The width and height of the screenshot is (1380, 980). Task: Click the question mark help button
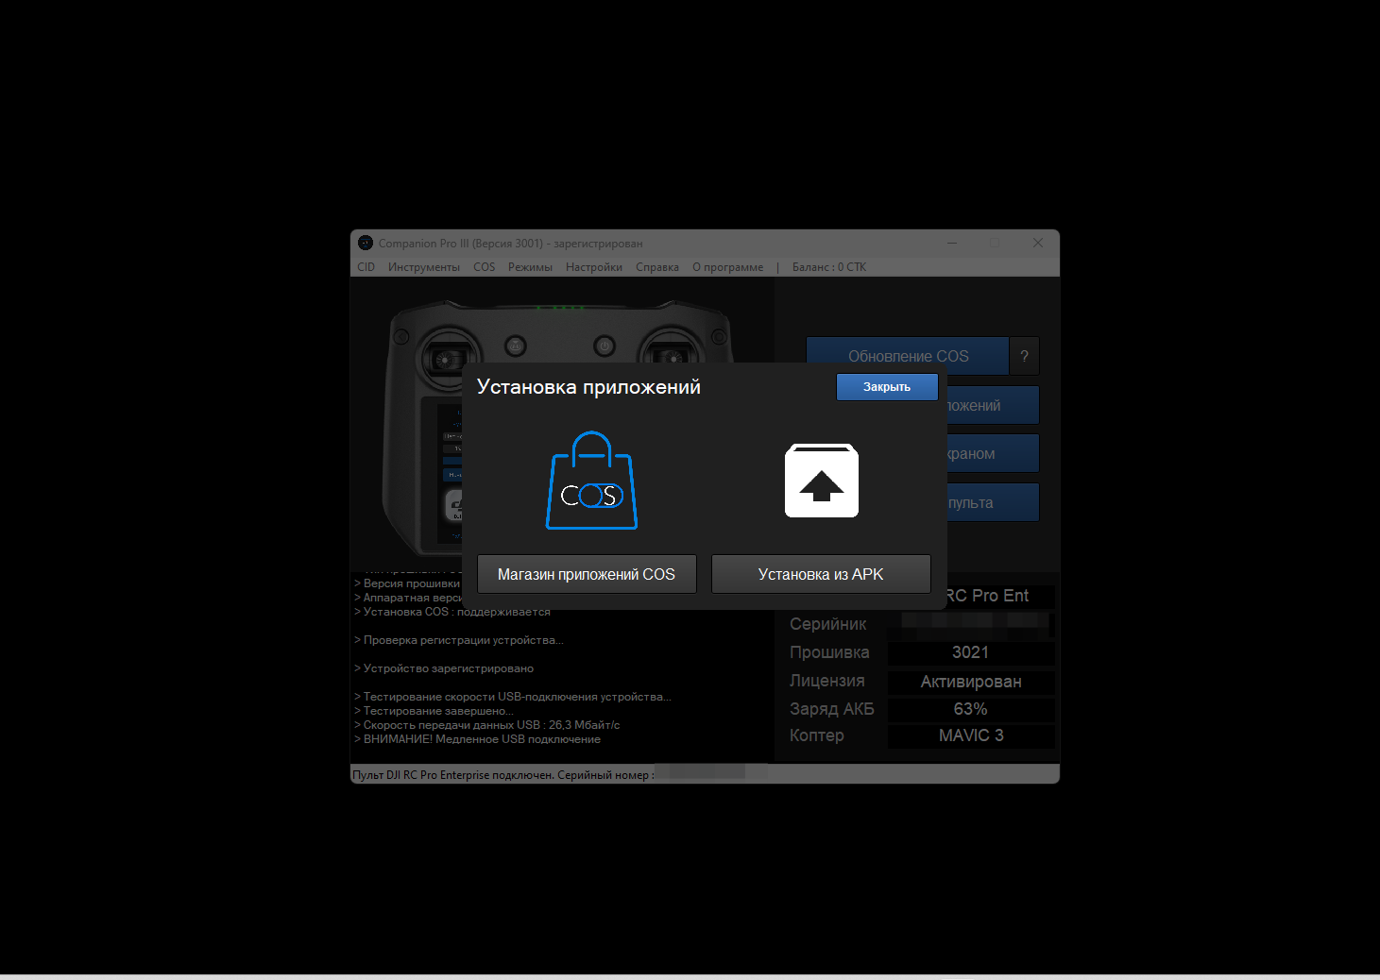1024,356
